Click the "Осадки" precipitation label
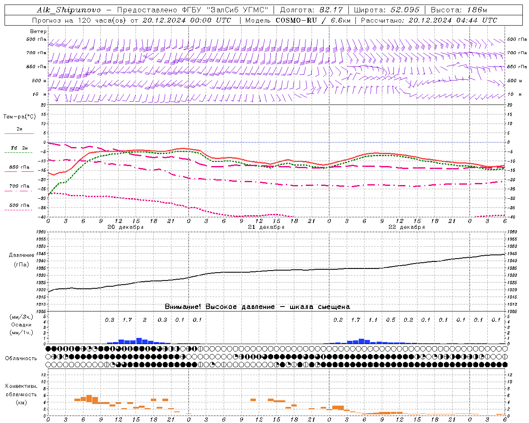This screenshot has width=529, height=423. 21,325
